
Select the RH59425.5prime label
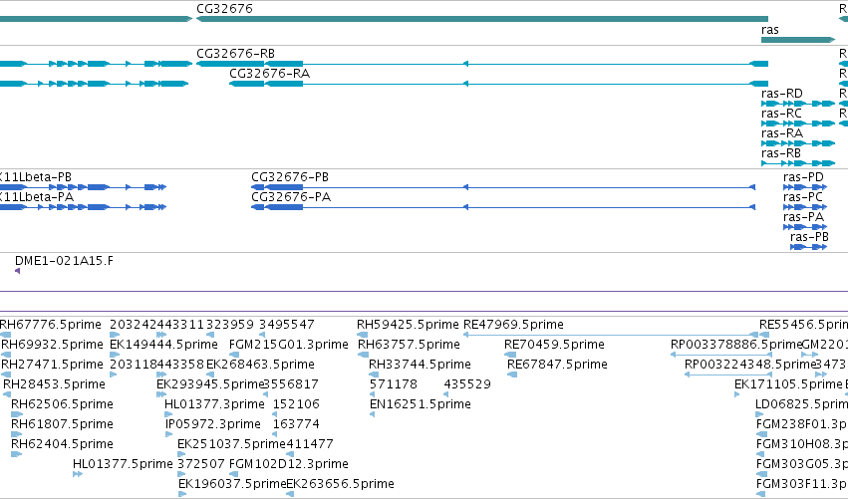408,325
